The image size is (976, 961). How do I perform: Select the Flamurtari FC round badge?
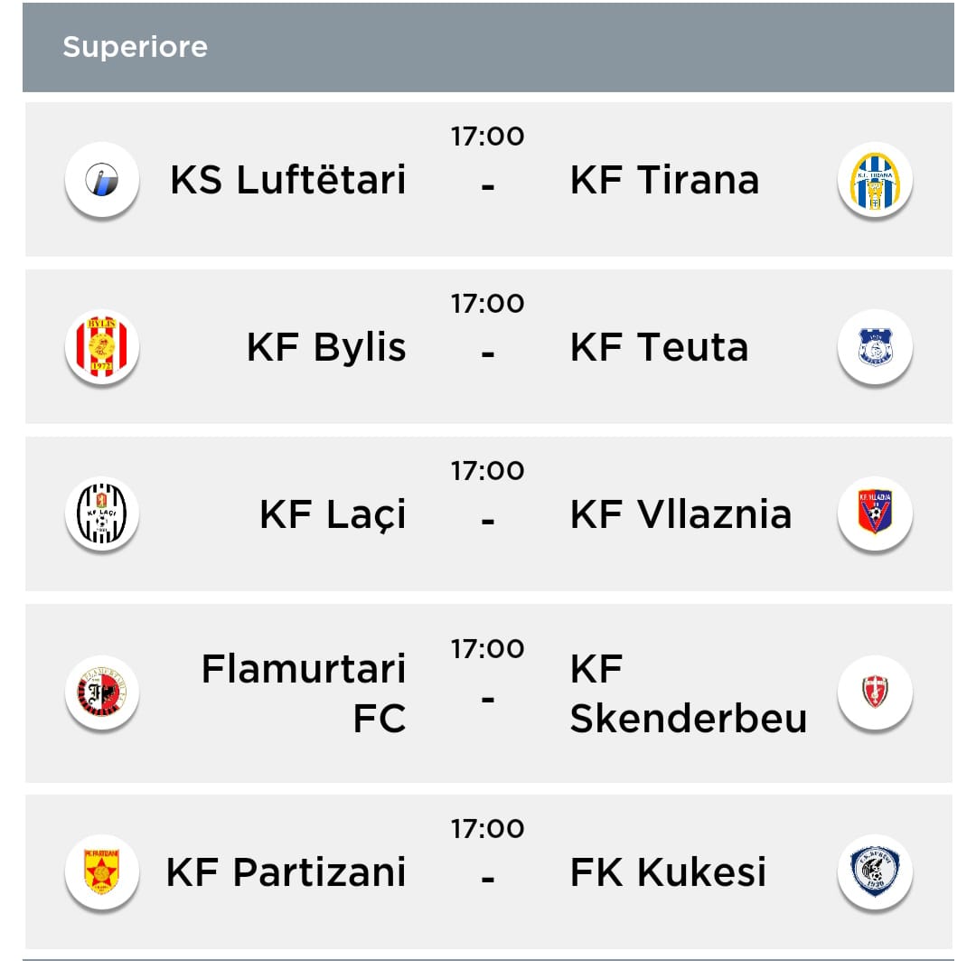click(102, 693)
